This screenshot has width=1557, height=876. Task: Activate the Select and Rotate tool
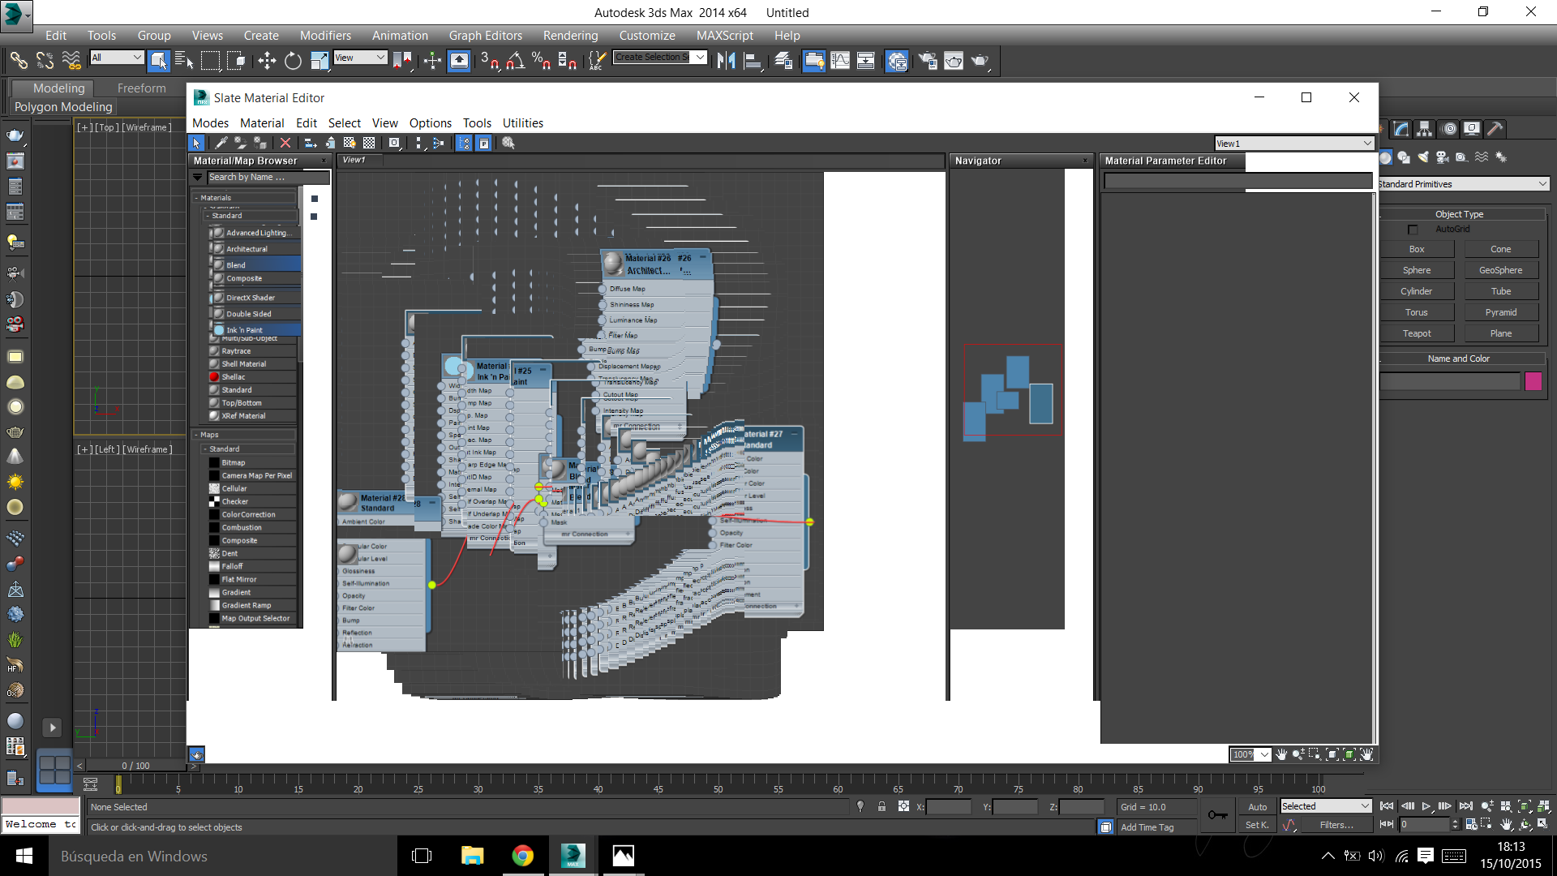click(x=293, y=61)
